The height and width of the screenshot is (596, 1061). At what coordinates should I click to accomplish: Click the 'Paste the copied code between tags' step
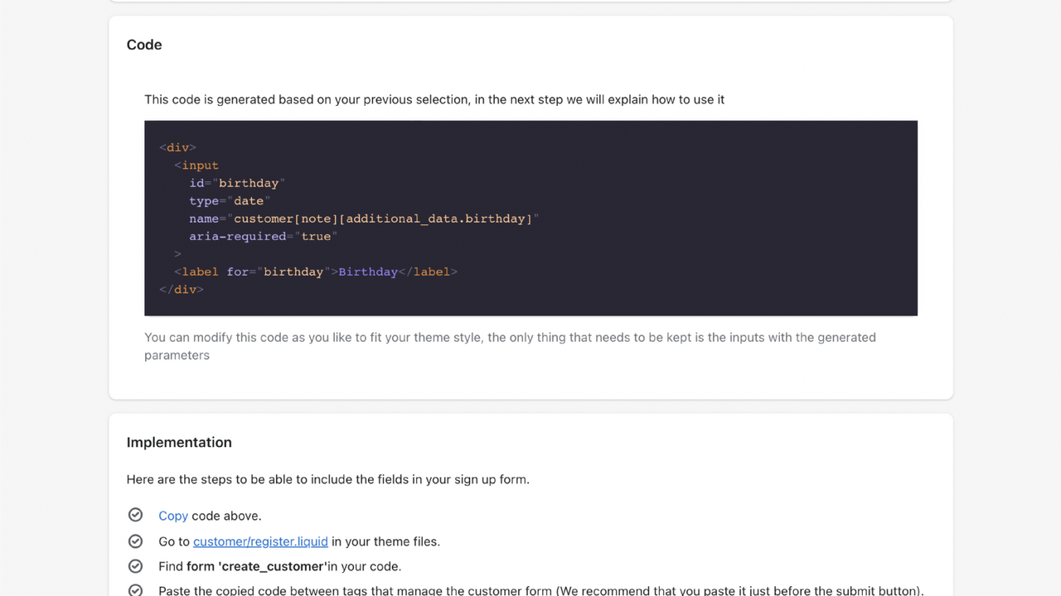[540, 590]
